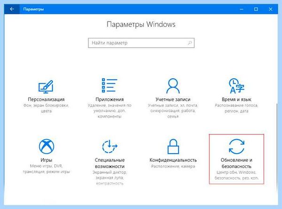Click the Найти параметр search field
Viewport: 282px width, 209px height.
point(141,43)
